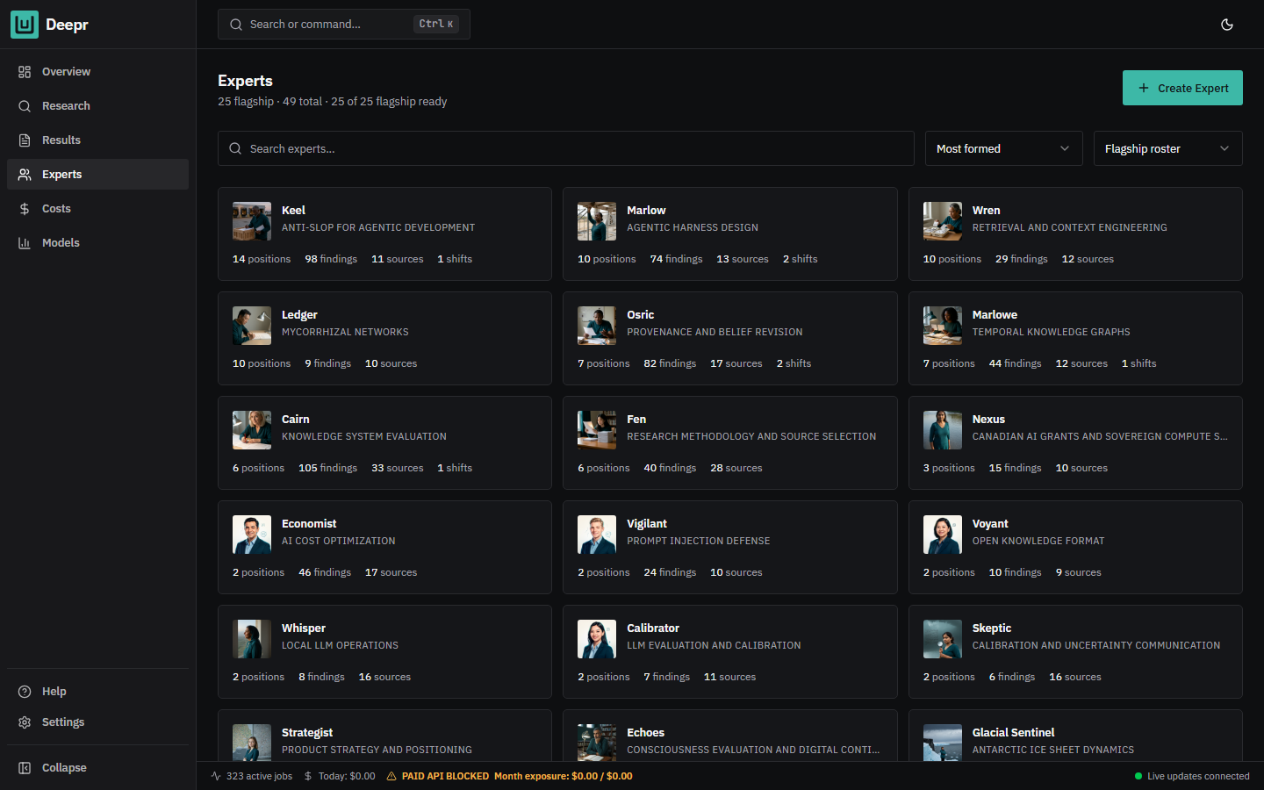Open the Whisper expert avatar

[x=252, y=639]
